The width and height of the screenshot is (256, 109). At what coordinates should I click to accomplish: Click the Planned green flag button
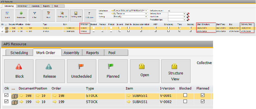click(x=113, y=71)
